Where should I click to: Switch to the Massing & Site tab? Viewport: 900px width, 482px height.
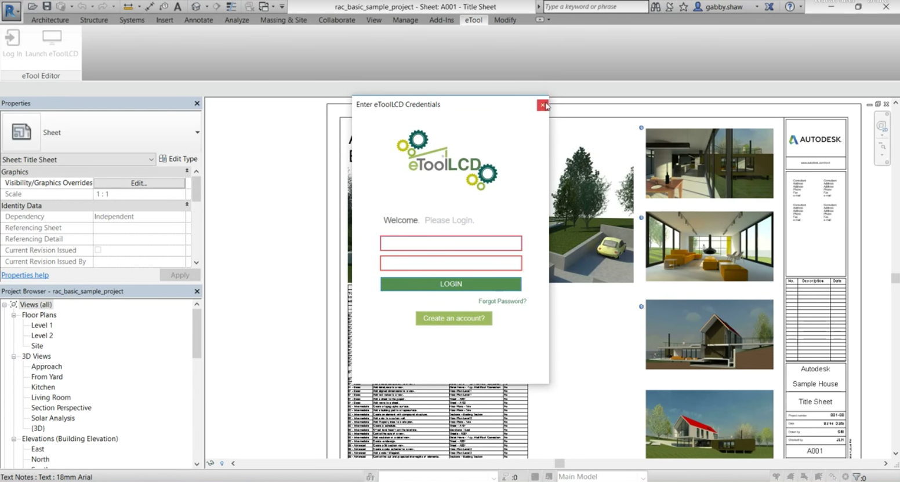(x=284, y=20)
